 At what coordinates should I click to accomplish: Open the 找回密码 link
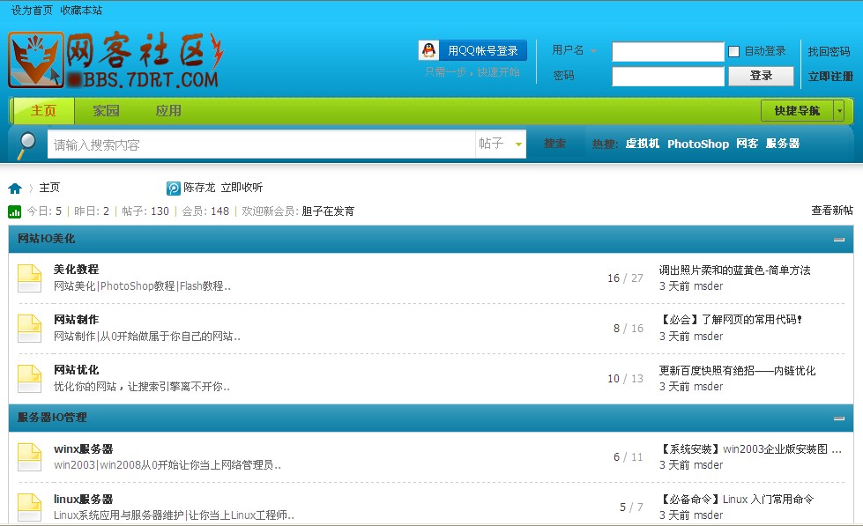[829, 51]
